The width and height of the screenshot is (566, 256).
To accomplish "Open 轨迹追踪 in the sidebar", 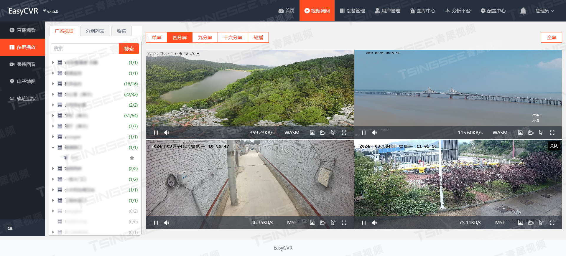I will [x=22, y=98].
